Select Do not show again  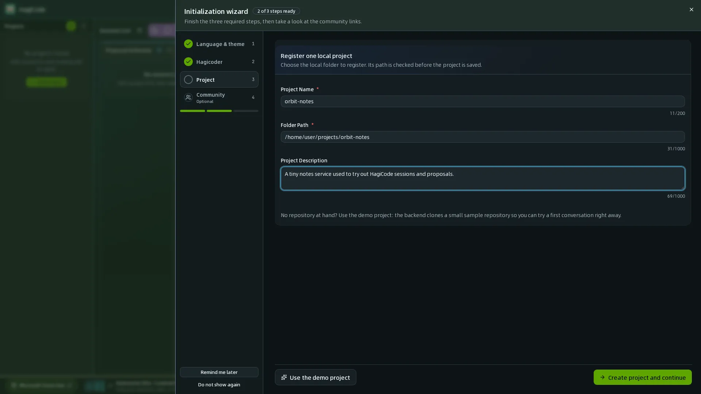tap(219, 385)
